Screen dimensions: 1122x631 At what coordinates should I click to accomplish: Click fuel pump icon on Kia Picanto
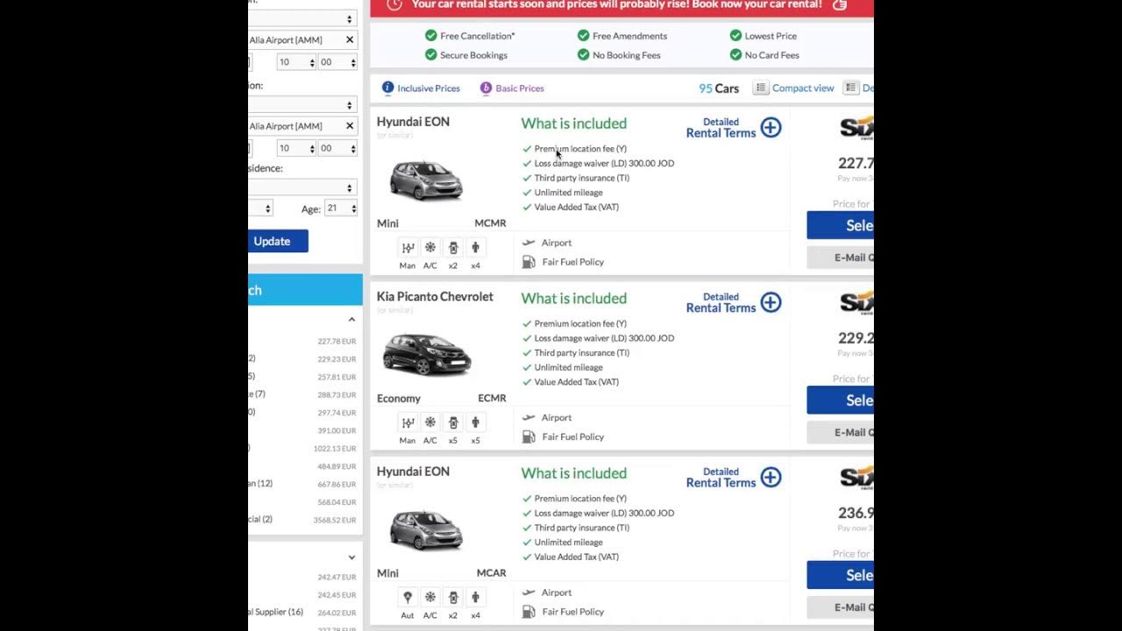529,436
